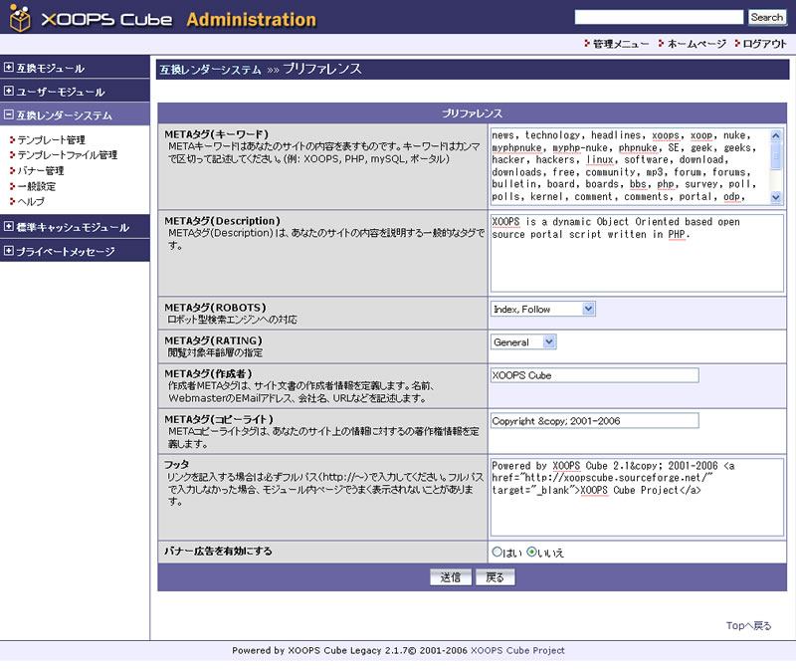Open 一般設定 in the sidebar
The height and width of the screenshot is (671, 796).
(x=37, y=186)
